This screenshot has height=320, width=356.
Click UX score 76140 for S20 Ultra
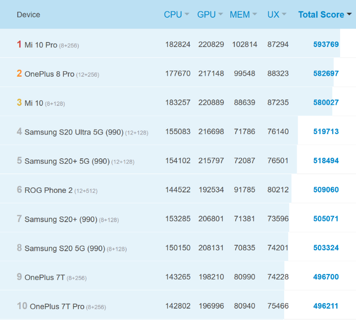[x=278, y=131]
